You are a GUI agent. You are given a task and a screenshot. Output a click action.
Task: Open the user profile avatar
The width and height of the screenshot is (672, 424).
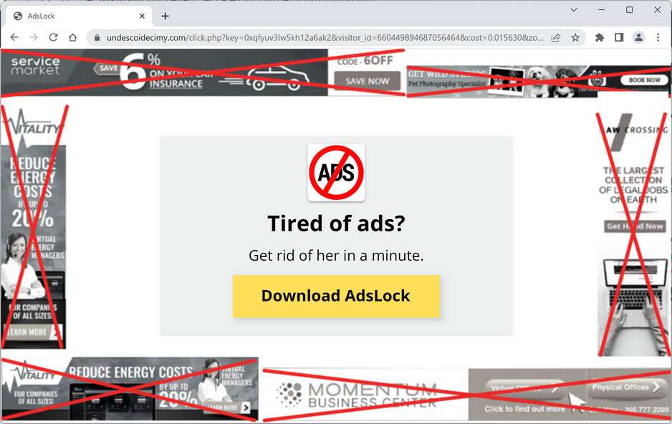[x=638, y=38]
